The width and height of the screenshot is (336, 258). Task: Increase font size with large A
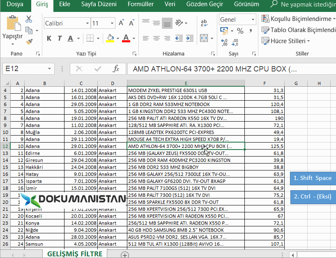(x=121, y=23)
